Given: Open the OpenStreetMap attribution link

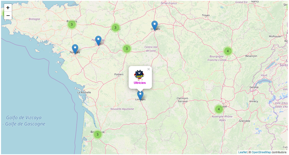Looking at the screenshot, I should (261, 152).
